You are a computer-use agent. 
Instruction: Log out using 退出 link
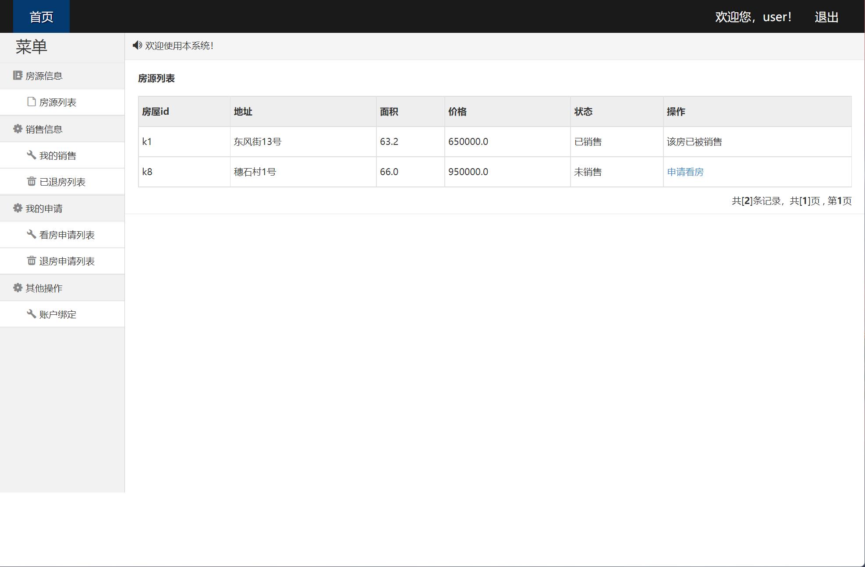click(826, 17)
